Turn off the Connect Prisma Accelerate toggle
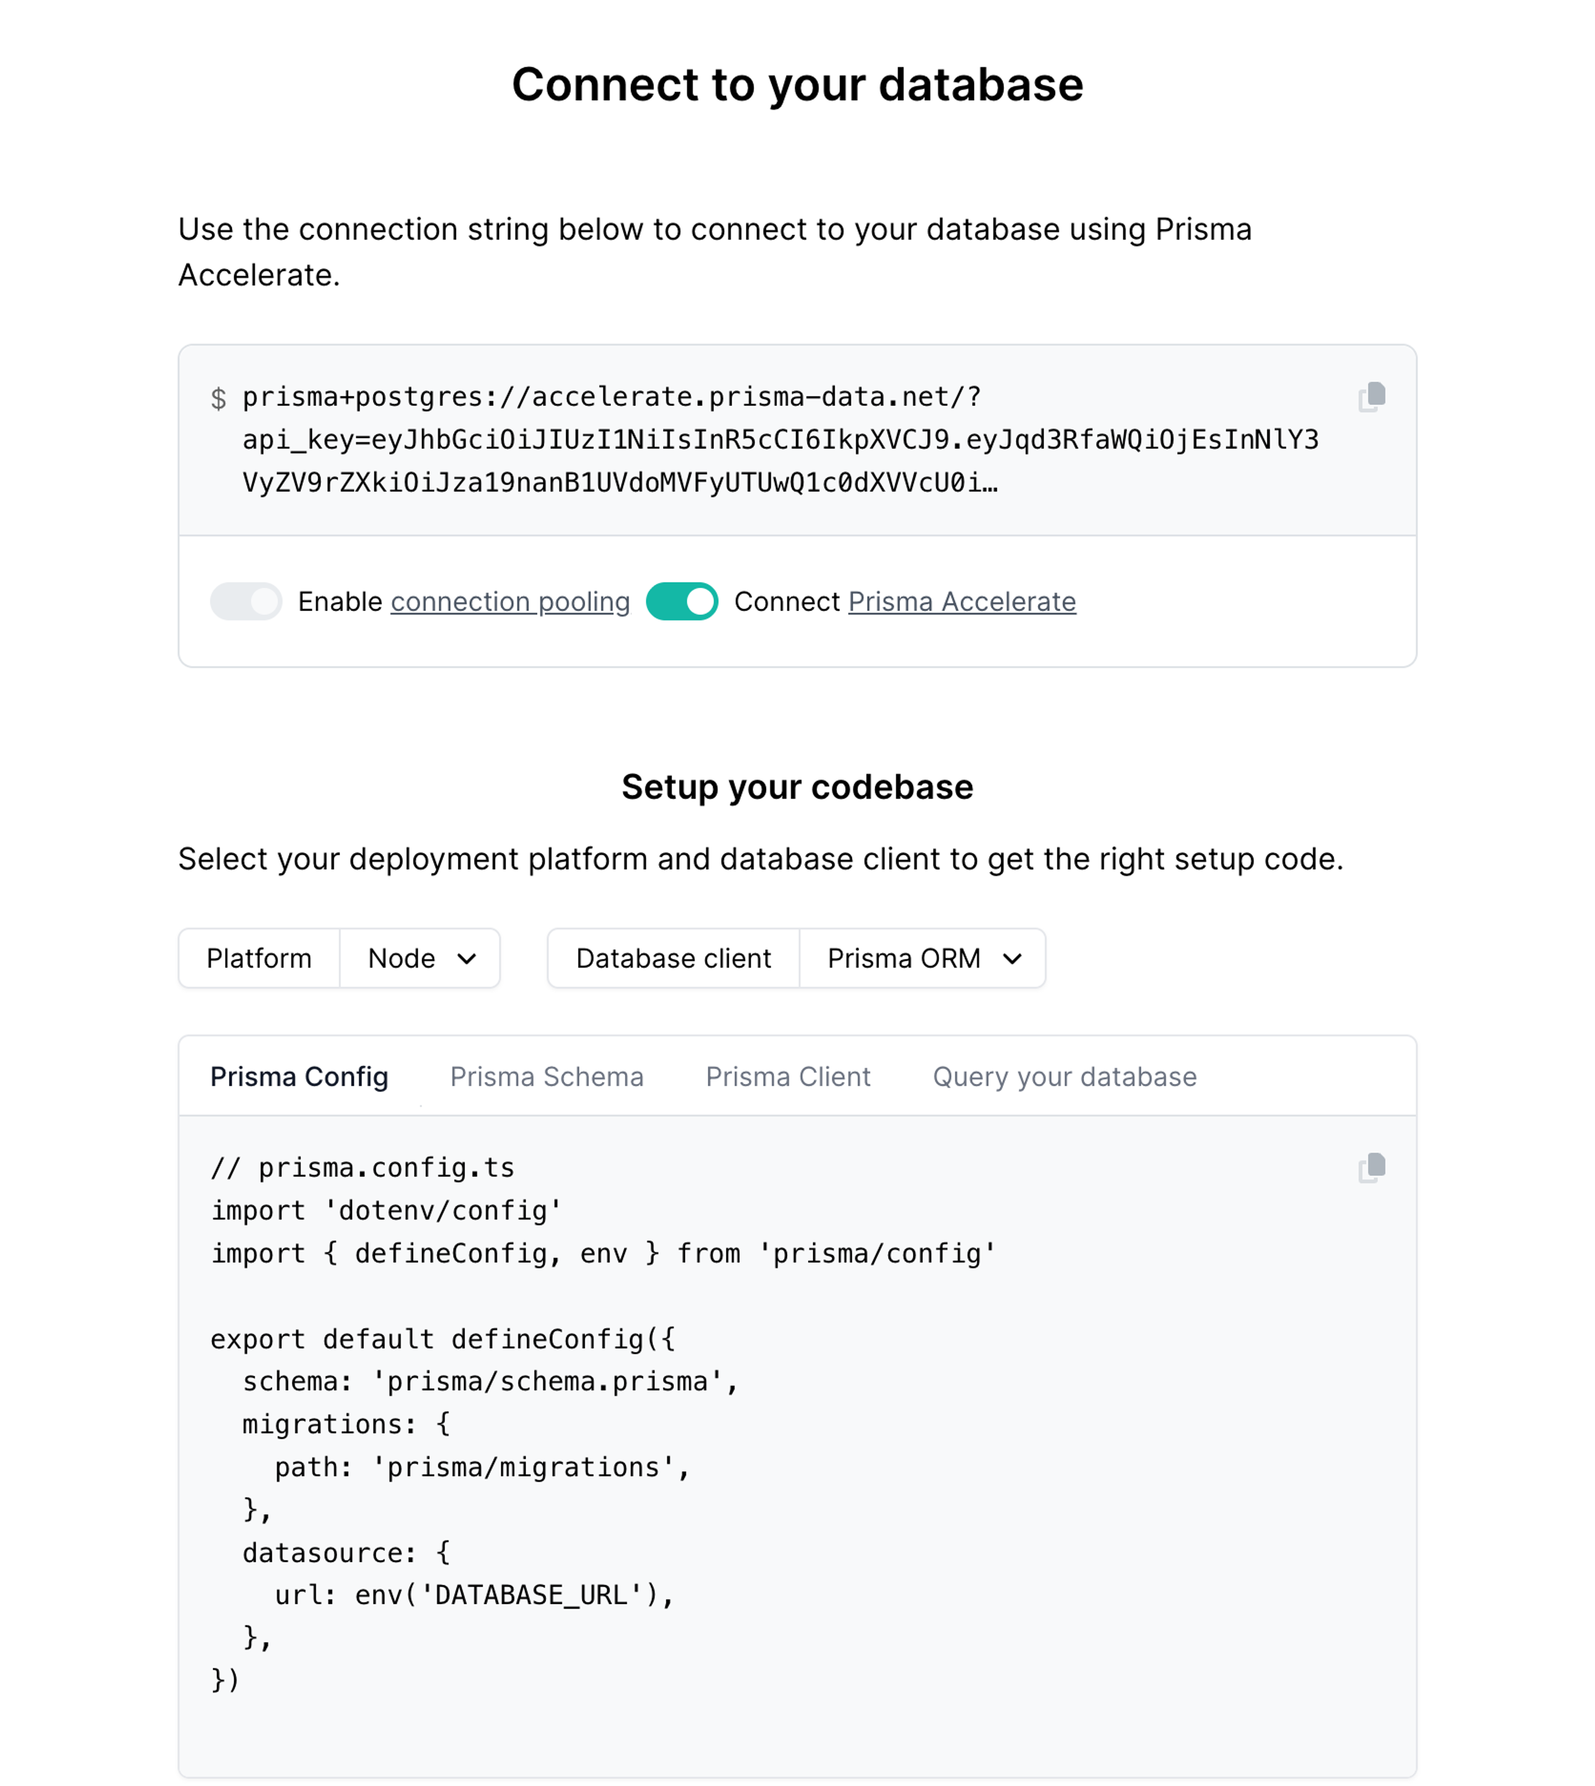 (682, 601)
